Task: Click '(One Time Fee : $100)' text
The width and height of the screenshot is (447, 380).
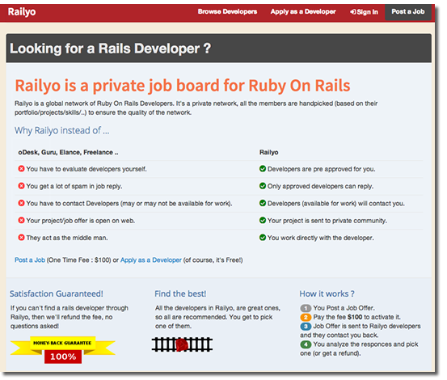Action: click(79, 260)
